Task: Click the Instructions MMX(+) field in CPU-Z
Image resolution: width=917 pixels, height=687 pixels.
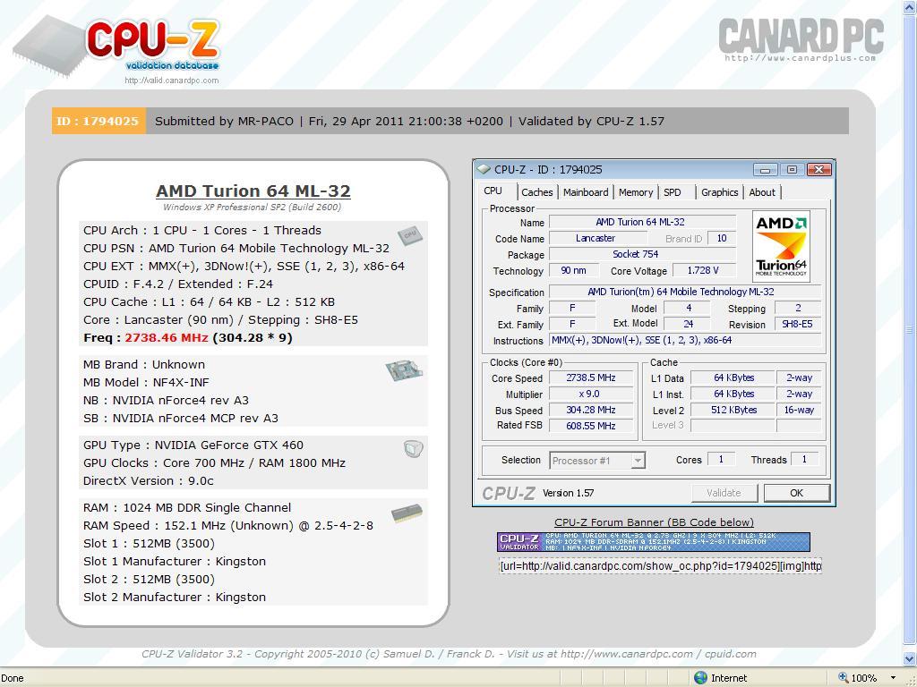Action: (x=685, y=340)
